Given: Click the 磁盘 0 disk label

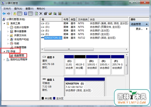Looking at the screenshot, I should point(51,57).
